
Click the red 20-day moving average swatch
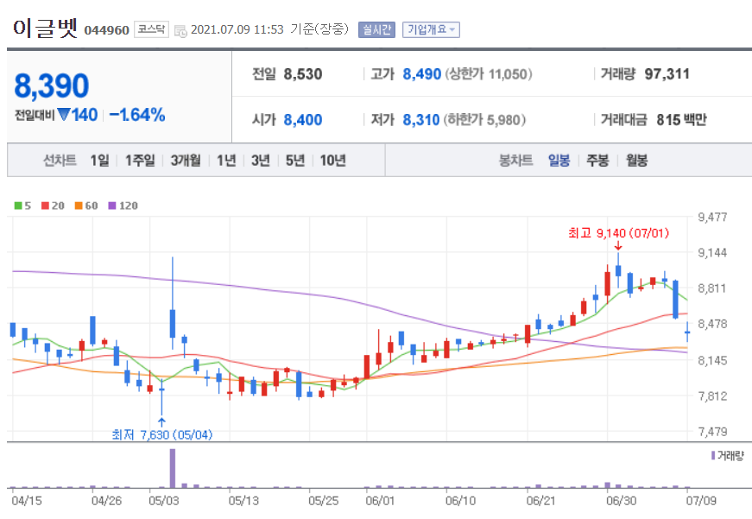pyautogui.click(x=45, y=206)
